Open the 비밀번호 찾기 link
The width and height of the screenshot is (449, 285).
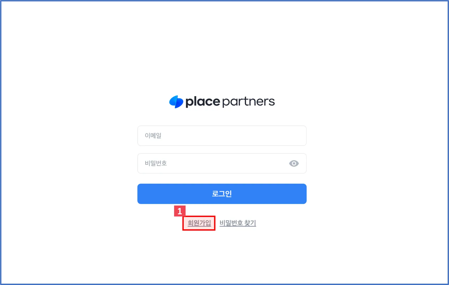(238, 223)
